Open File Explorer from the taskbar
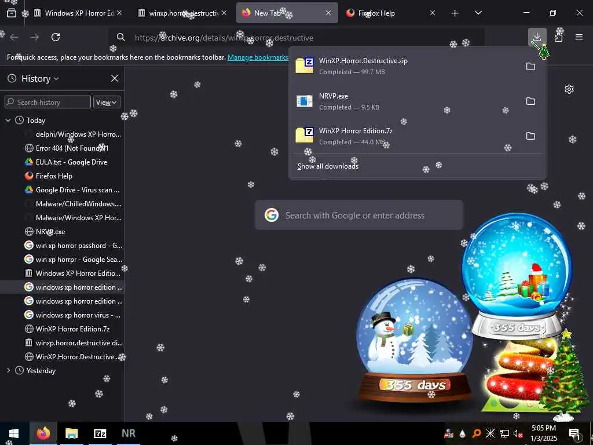The height and width of the screenshot is (445, 593). coord(71,433)
